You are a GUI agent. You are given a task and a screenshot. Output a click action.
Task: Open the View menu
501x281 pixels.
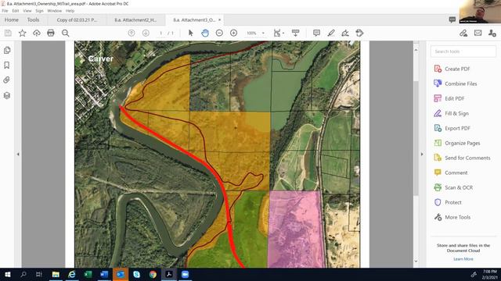pyautogui.click(x=27, y=11)
